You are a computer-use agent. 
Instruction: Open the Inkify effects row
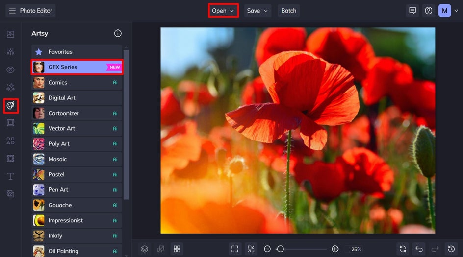pyautogui.click(x=77, y=236)
